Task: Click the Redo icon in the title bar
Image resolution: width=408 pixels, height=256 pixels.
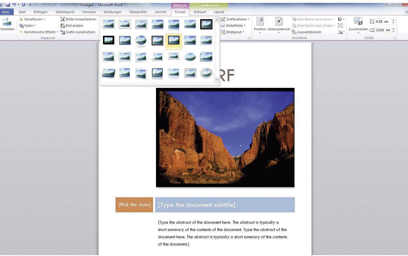Action: pyautogui.click(x=24, y=5)
